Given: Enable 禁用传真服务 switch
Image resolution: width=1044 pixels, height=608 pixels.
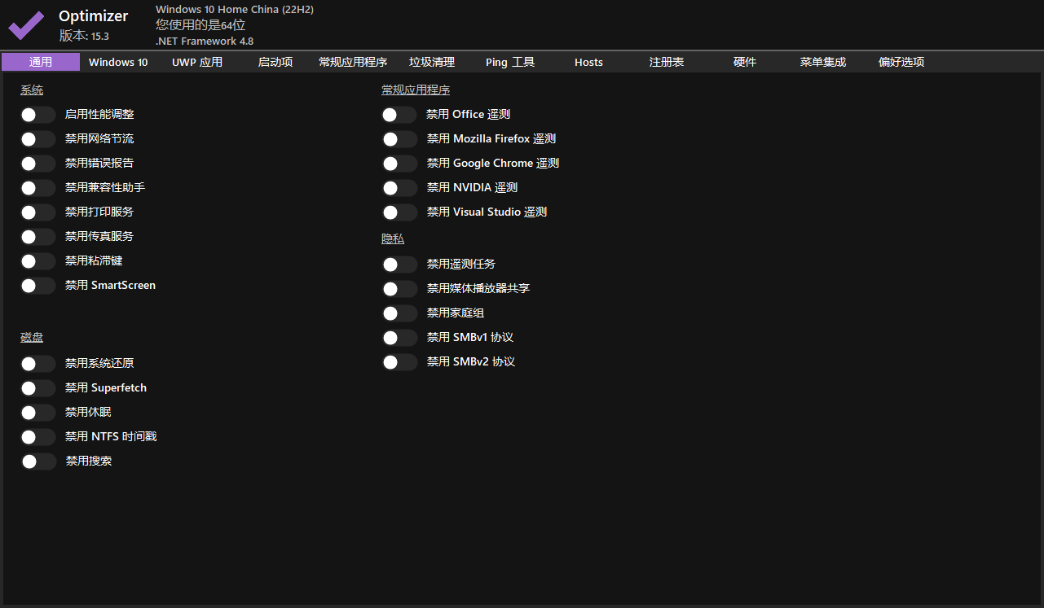Looking at the screenshot, I should coord(38,237).
